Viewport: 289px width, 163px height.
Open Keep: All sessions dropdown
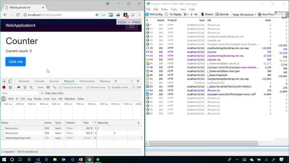(x=244, y=14)
